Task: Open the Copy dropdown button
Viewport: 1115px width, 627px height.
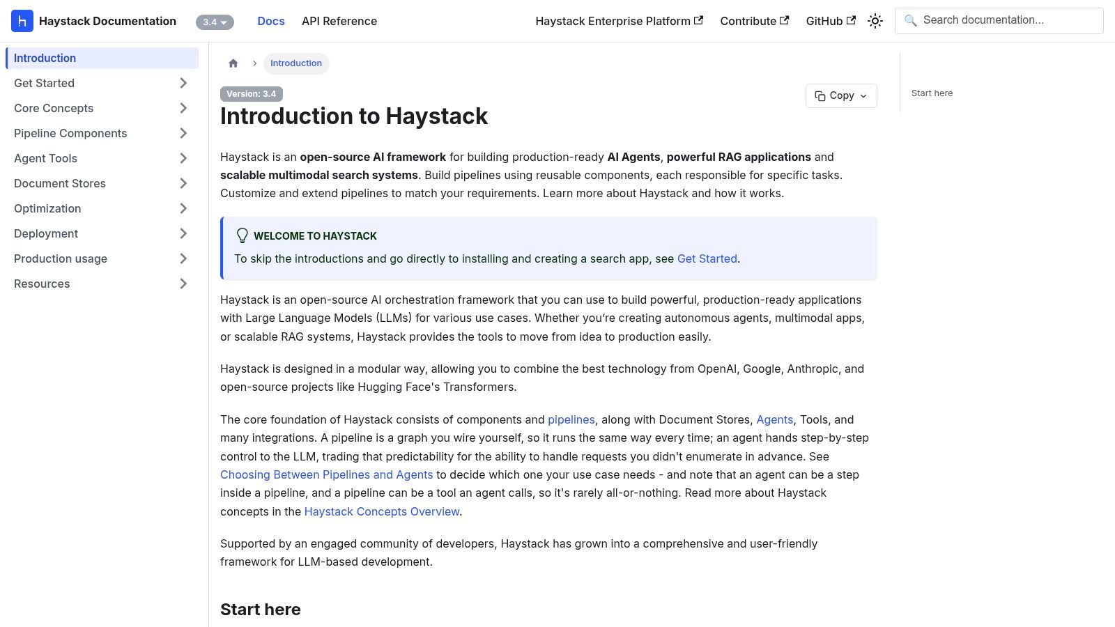Action: pyautogui.click(x=841, y=95)
